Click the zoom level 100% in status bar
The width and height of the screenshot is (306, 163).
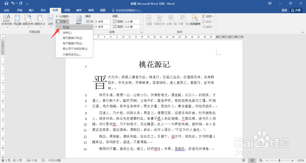(300, 161)
